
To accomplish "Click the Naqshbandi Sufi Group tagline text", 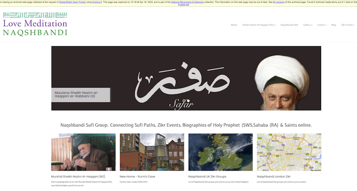I will (x=186, y=125).
